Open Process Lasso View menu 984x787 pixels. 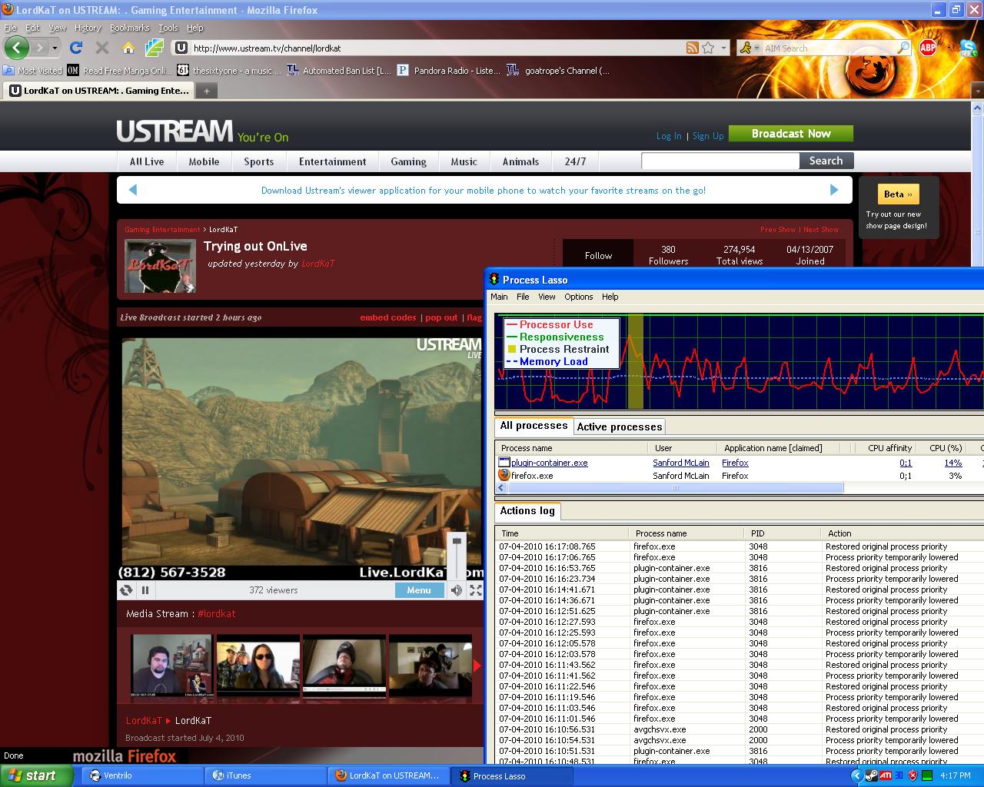(547, 297)
